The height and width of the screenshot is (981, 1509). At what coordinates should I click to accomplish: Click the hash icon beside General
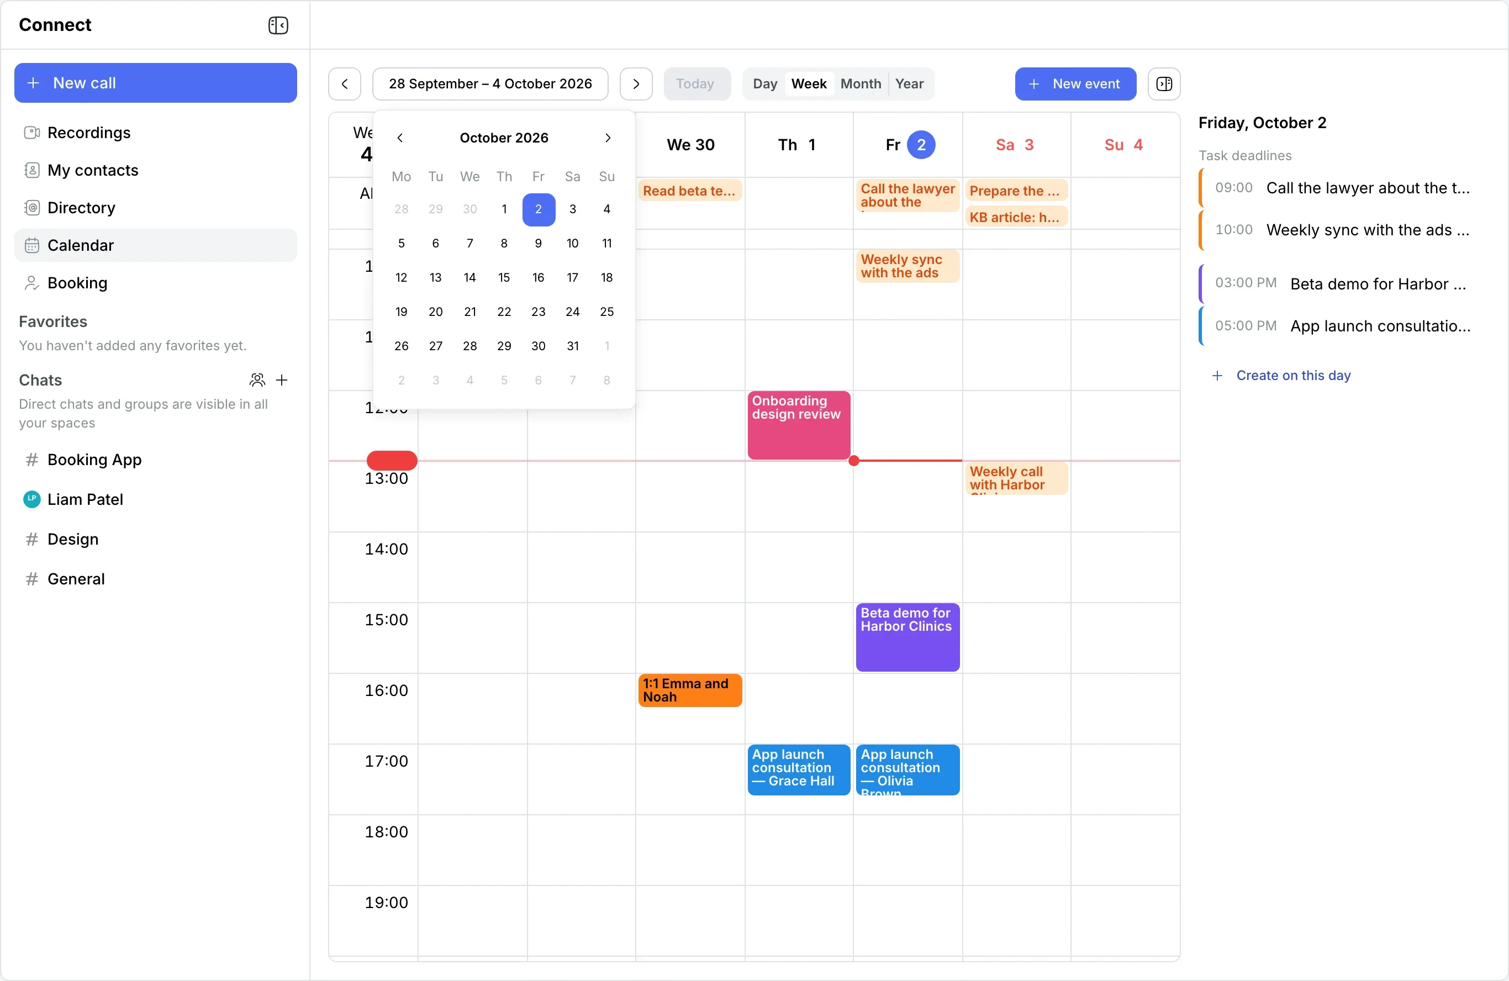pyautogui.click(x=31, y=579)
